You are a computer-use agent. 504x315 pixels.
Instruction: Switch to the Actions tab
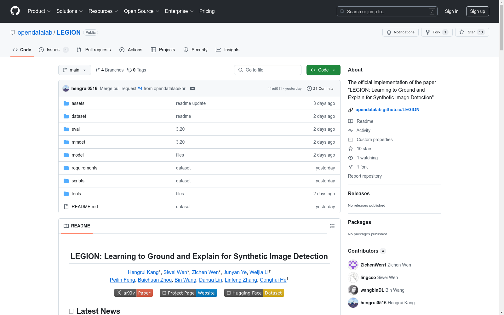(131, 50)
